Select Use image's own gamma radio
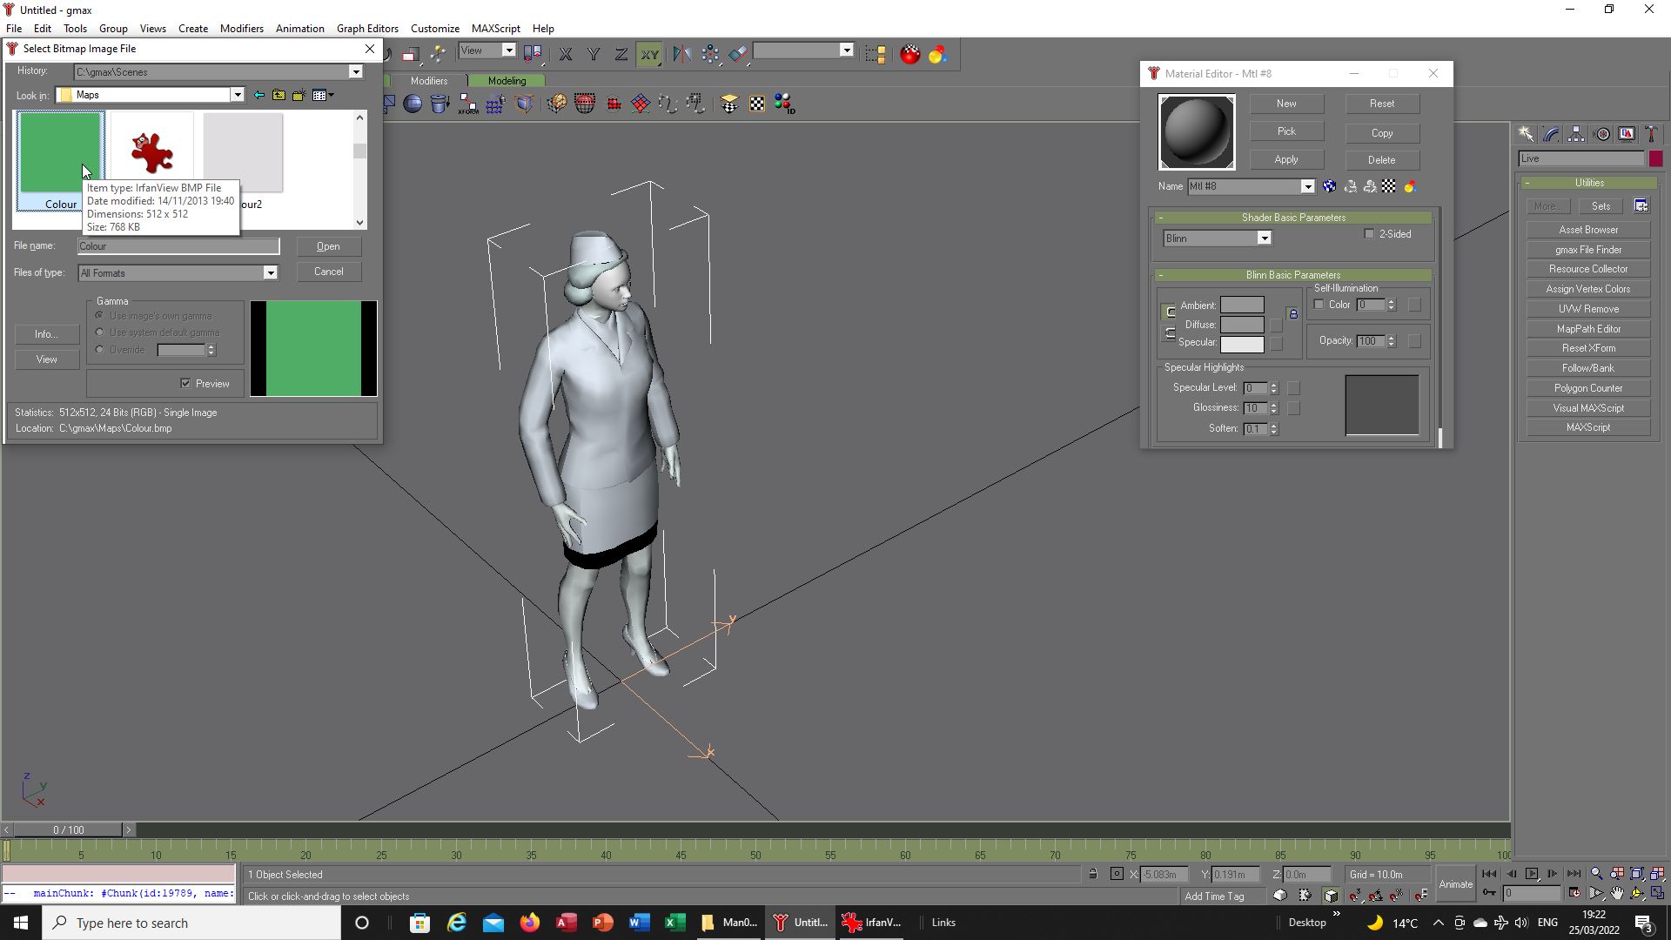The height and width of the screenshot is (940, 1671). click(100, 315)
